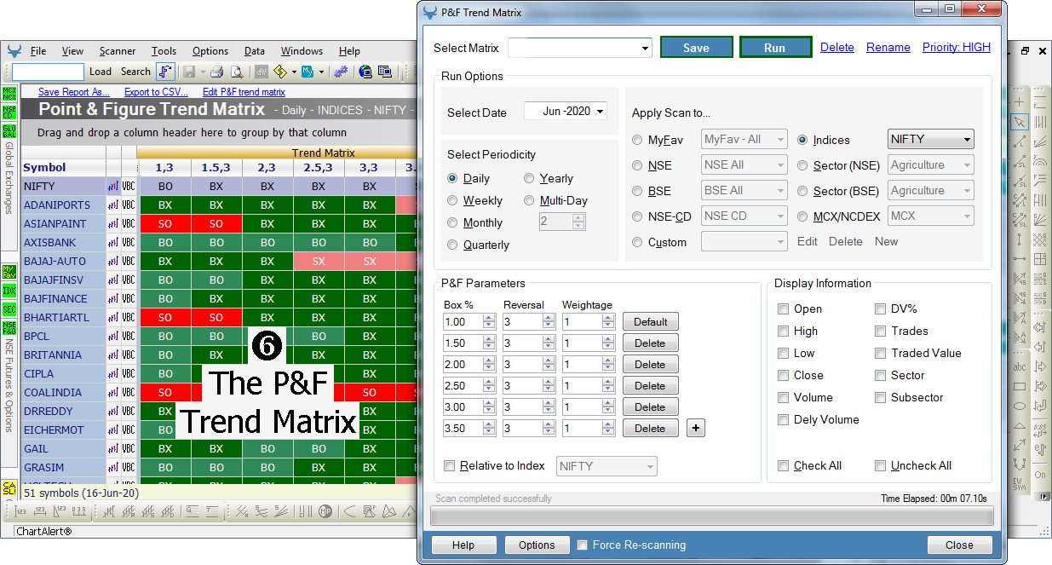Click the Export to CSV link

click(156, 92)
